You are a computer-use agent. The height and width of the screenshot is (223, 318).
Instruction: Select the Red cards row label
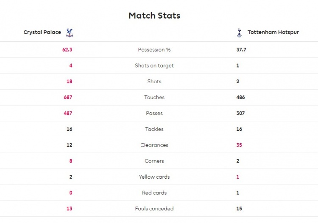click(154, 193)
